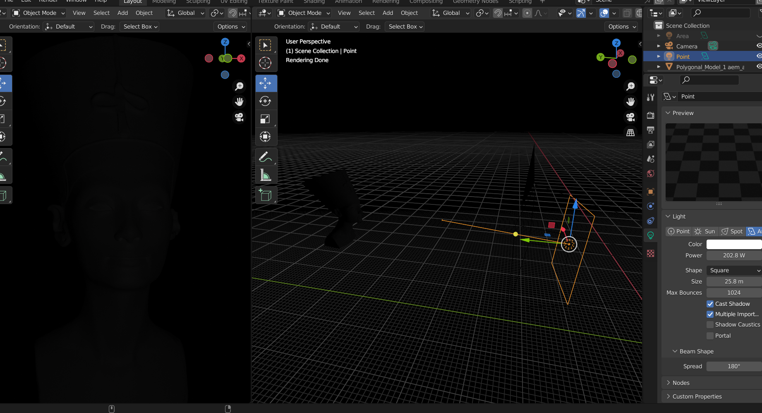
Task: Check the Shadow Caustics option
Action: point(710,324)
